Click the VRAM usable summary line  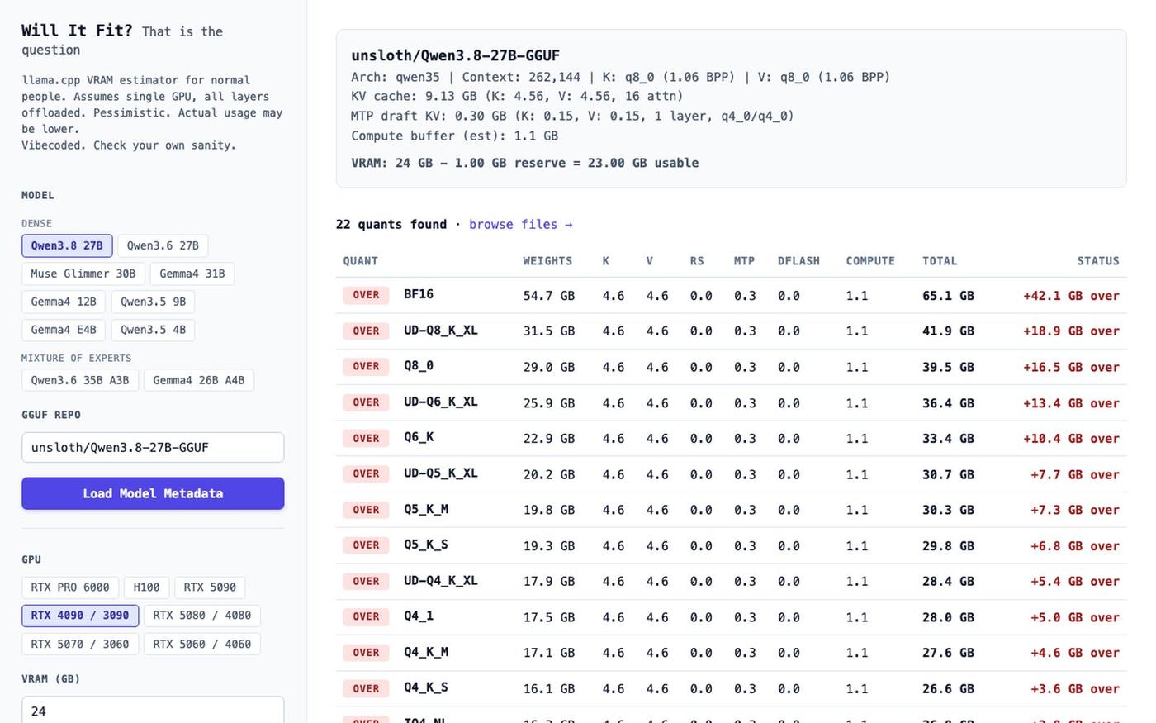(x=525, y=163)
